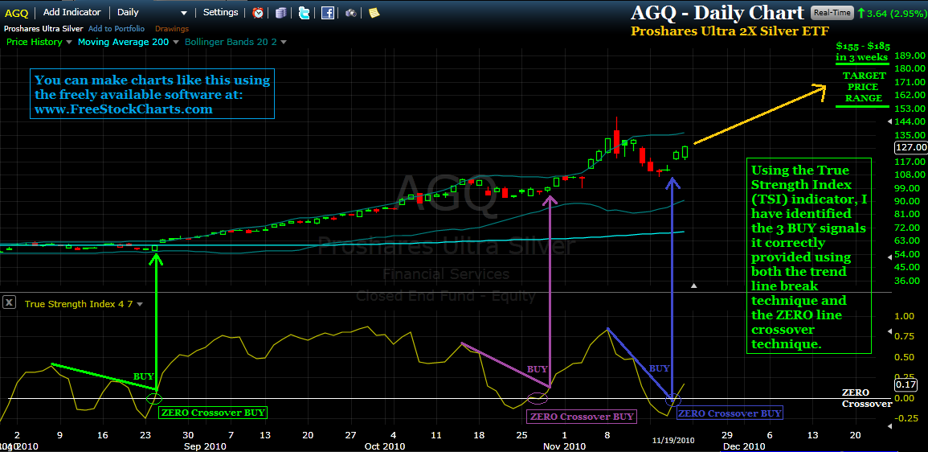Viewport: 928px width, 452px height.
Task: Open the Daily timeframe dropdown
Action: click(152, 12)
